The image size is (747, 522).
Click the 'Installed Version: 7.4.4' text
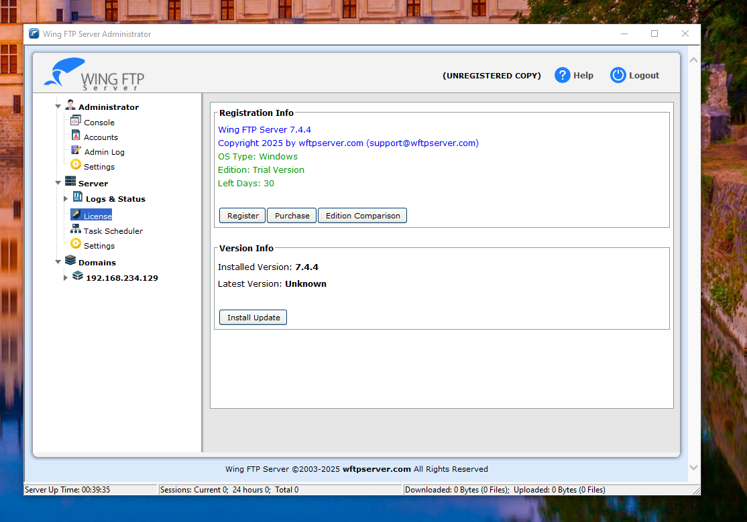[268, 267]
